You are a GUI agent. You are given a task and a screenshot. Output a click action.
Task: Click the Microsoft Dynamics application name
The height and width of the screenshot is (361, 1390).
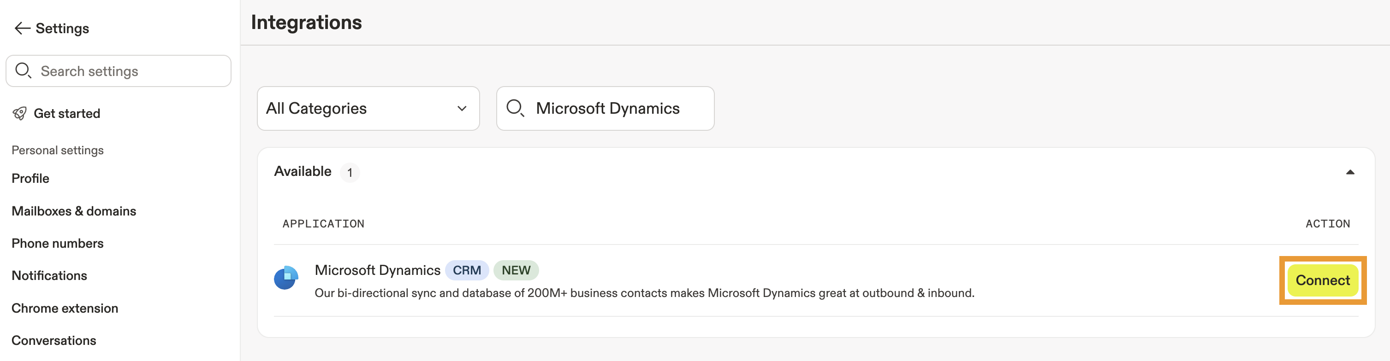(x=377, y=270)
